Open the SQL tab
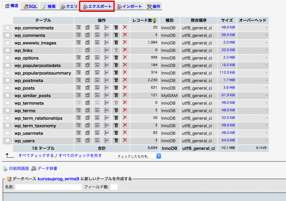This screenshot has width=286, height=201. point(30,7)
